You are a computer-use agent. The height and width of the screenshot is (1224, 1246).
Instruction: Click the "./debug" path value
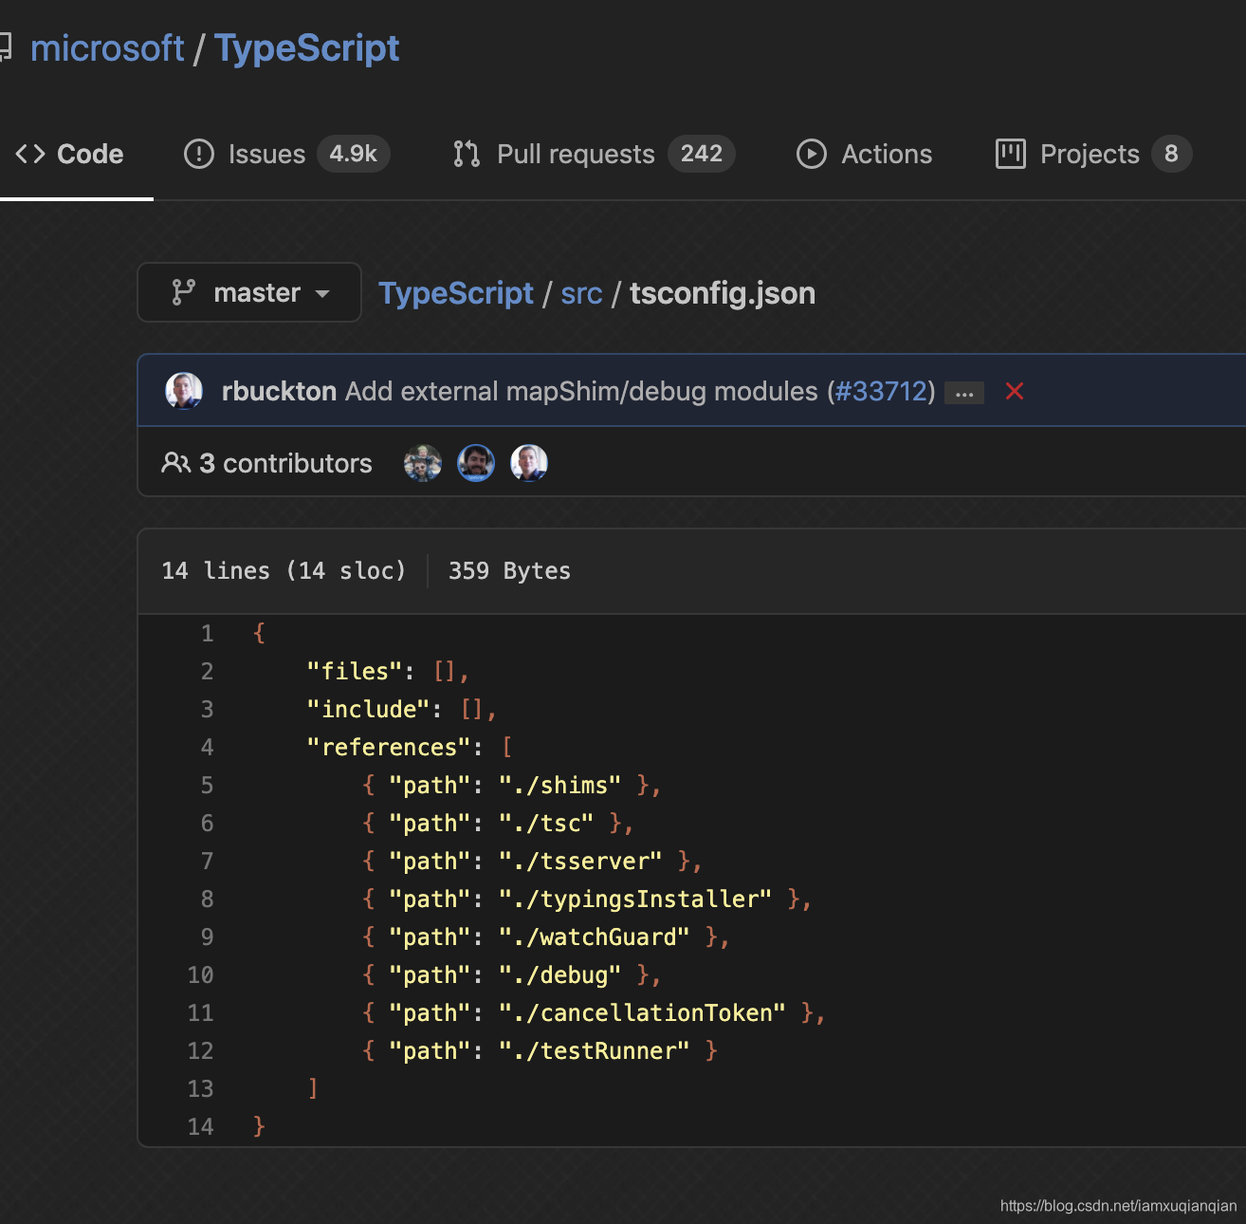(559, 974)
